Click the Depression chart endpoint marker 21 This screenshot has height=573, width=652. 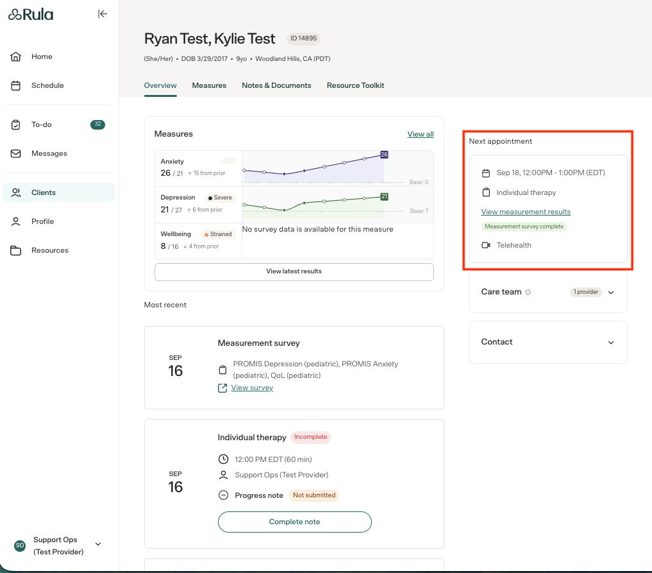[x=384, y=196]
